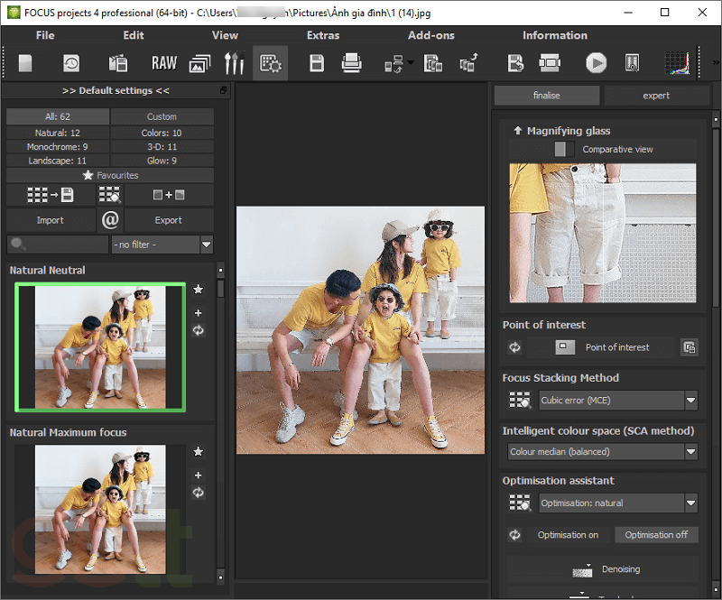
Task: Click the floppy disk save icon in toolbar
Action: coord(317,63)
